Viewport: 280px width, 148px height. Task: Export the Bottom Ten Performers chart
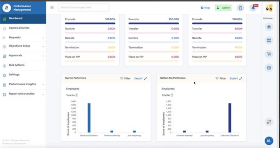pos(234,78)
